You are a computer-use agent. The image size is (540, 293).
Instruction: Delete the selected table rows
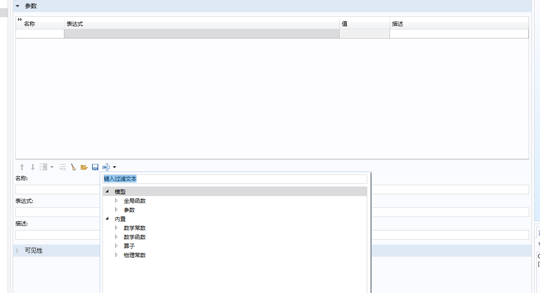[x=62, y=167]
